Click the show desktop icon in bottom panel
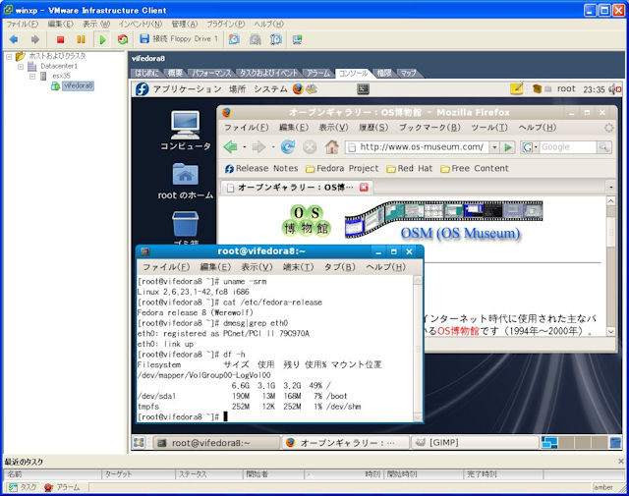This screenshot has width=629, height=496. click(139, 442)
